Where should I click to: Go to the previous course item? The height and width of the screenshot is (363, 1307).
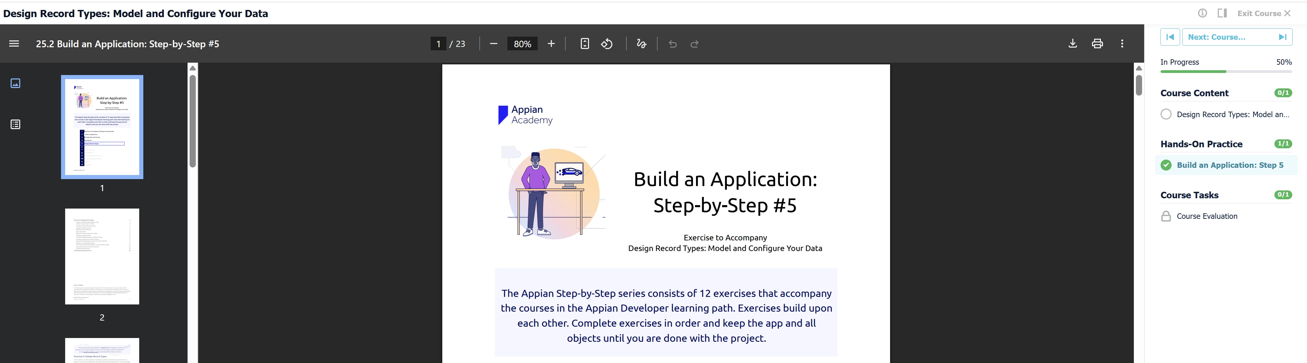click(x=1170, y=37)
